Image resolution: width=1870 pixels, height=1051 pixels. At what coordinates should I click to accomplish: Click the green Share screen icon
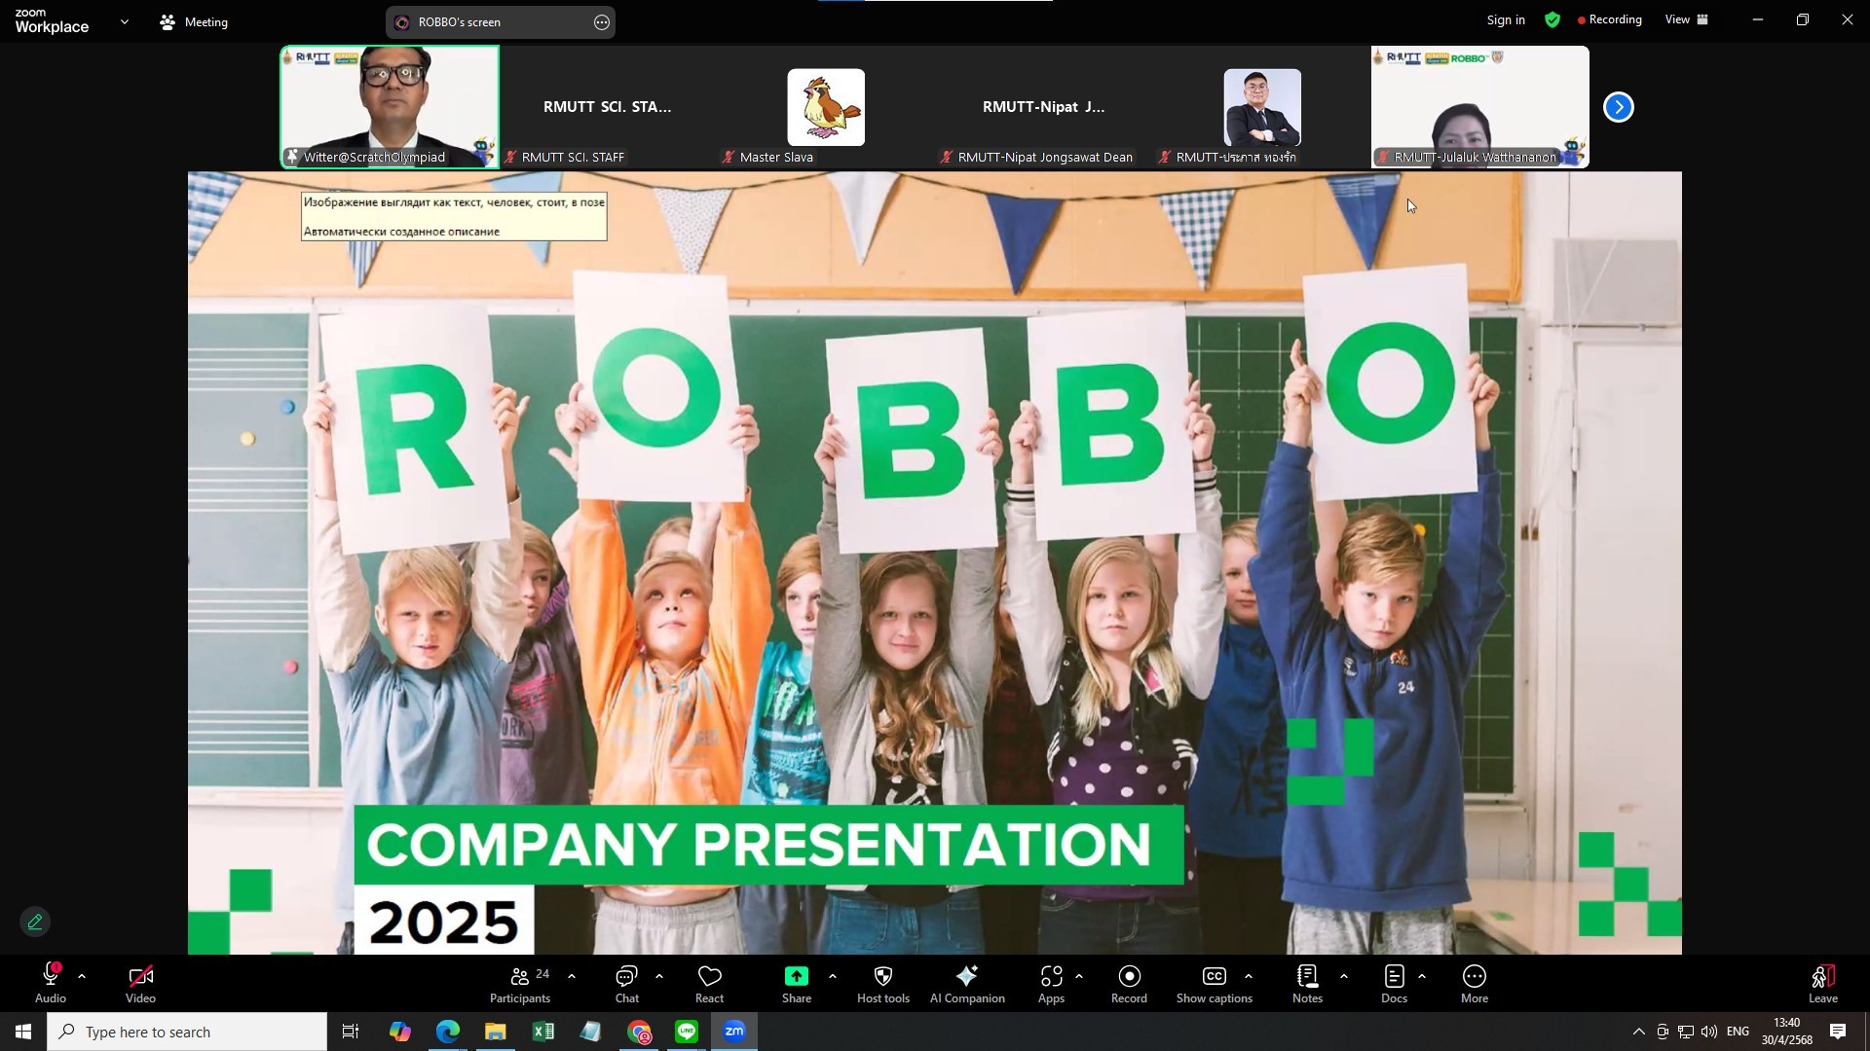tap(796, 977)
